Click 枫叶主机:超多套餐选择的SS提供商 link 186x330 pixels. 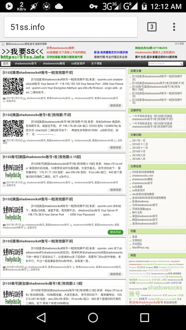click(156, 57)
